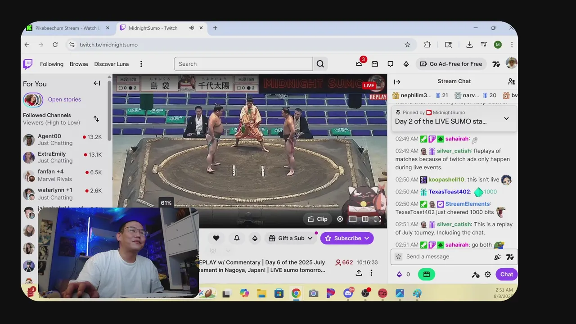Image resolution: width=576 pixels, height=324 pixels.
Task: Click the heart follow button
Action: (x=216, y=238)
